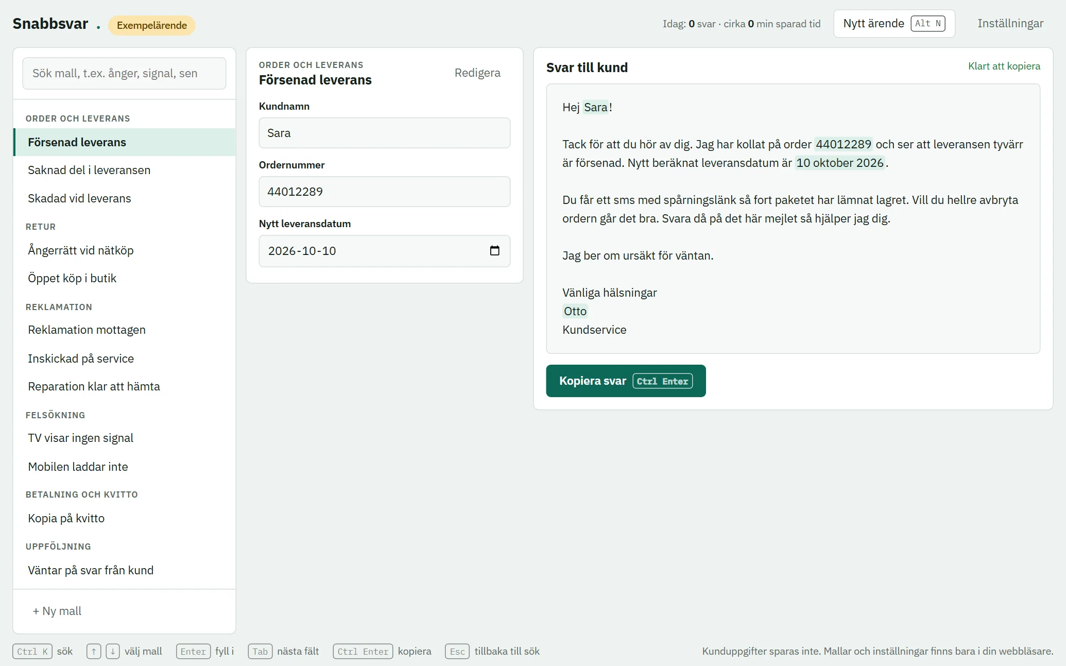The image size is (1066, 666).
Task: Click highlighted name Sara in the reply
Action: pyautogui.click(x=596, y=107)
